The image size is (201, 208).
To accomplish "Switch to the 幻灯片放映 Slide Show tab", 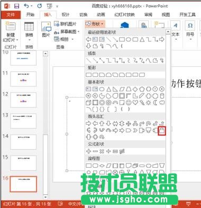I will tap(124, 15).
